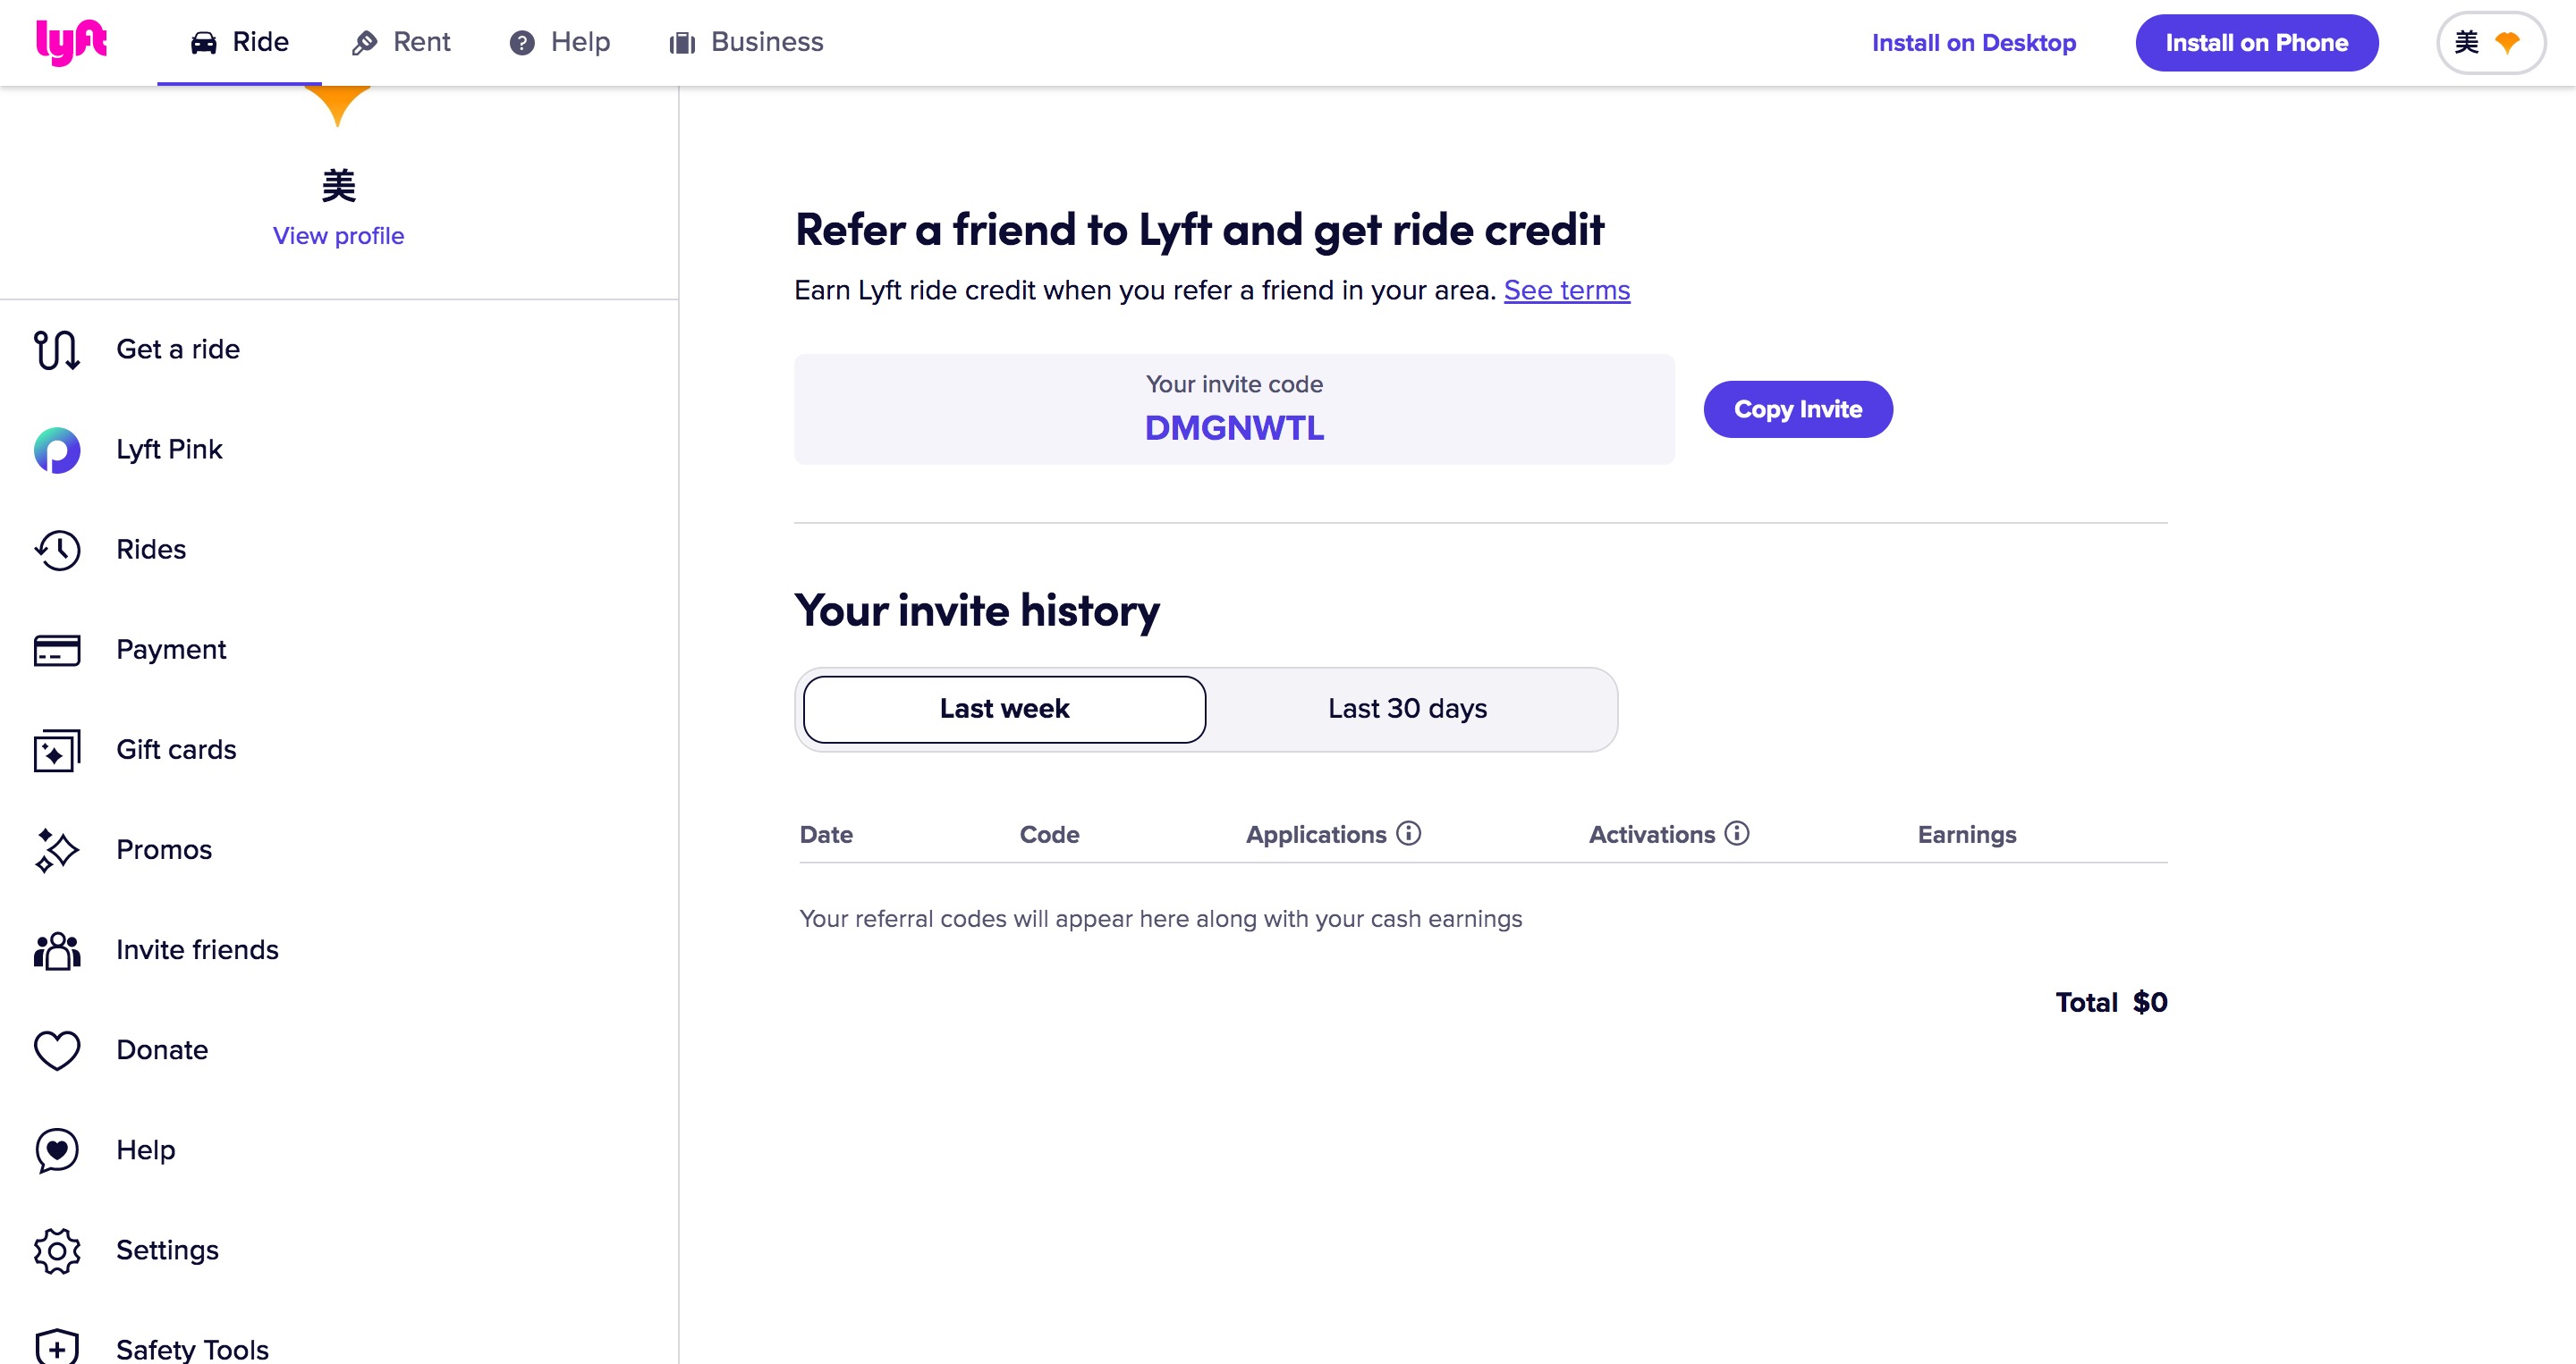Open the profile menu at top right
Image resolution: width=2576 pixels, height=1364 pixels.
pos(2490,43)
